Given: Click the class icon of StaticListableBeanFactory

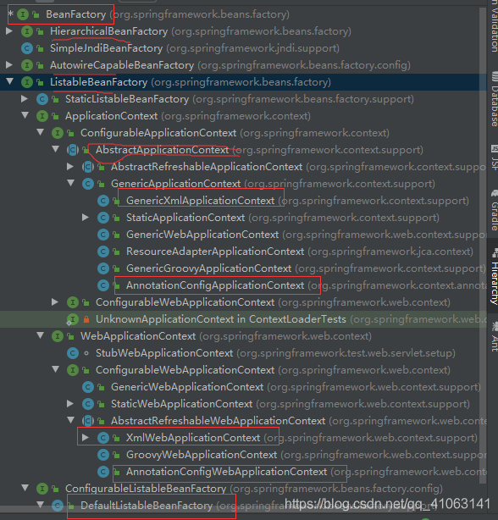Looking at the screenshot, I should coord(42,99).
